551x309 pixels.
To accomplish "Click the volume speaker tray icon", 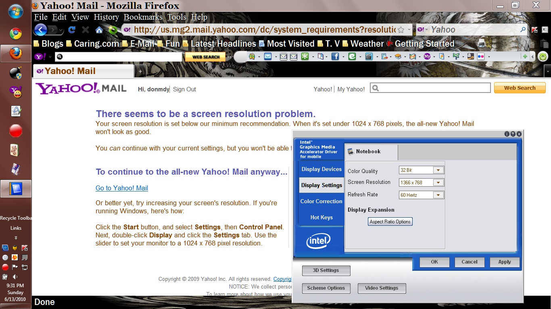I will [15, 277].
